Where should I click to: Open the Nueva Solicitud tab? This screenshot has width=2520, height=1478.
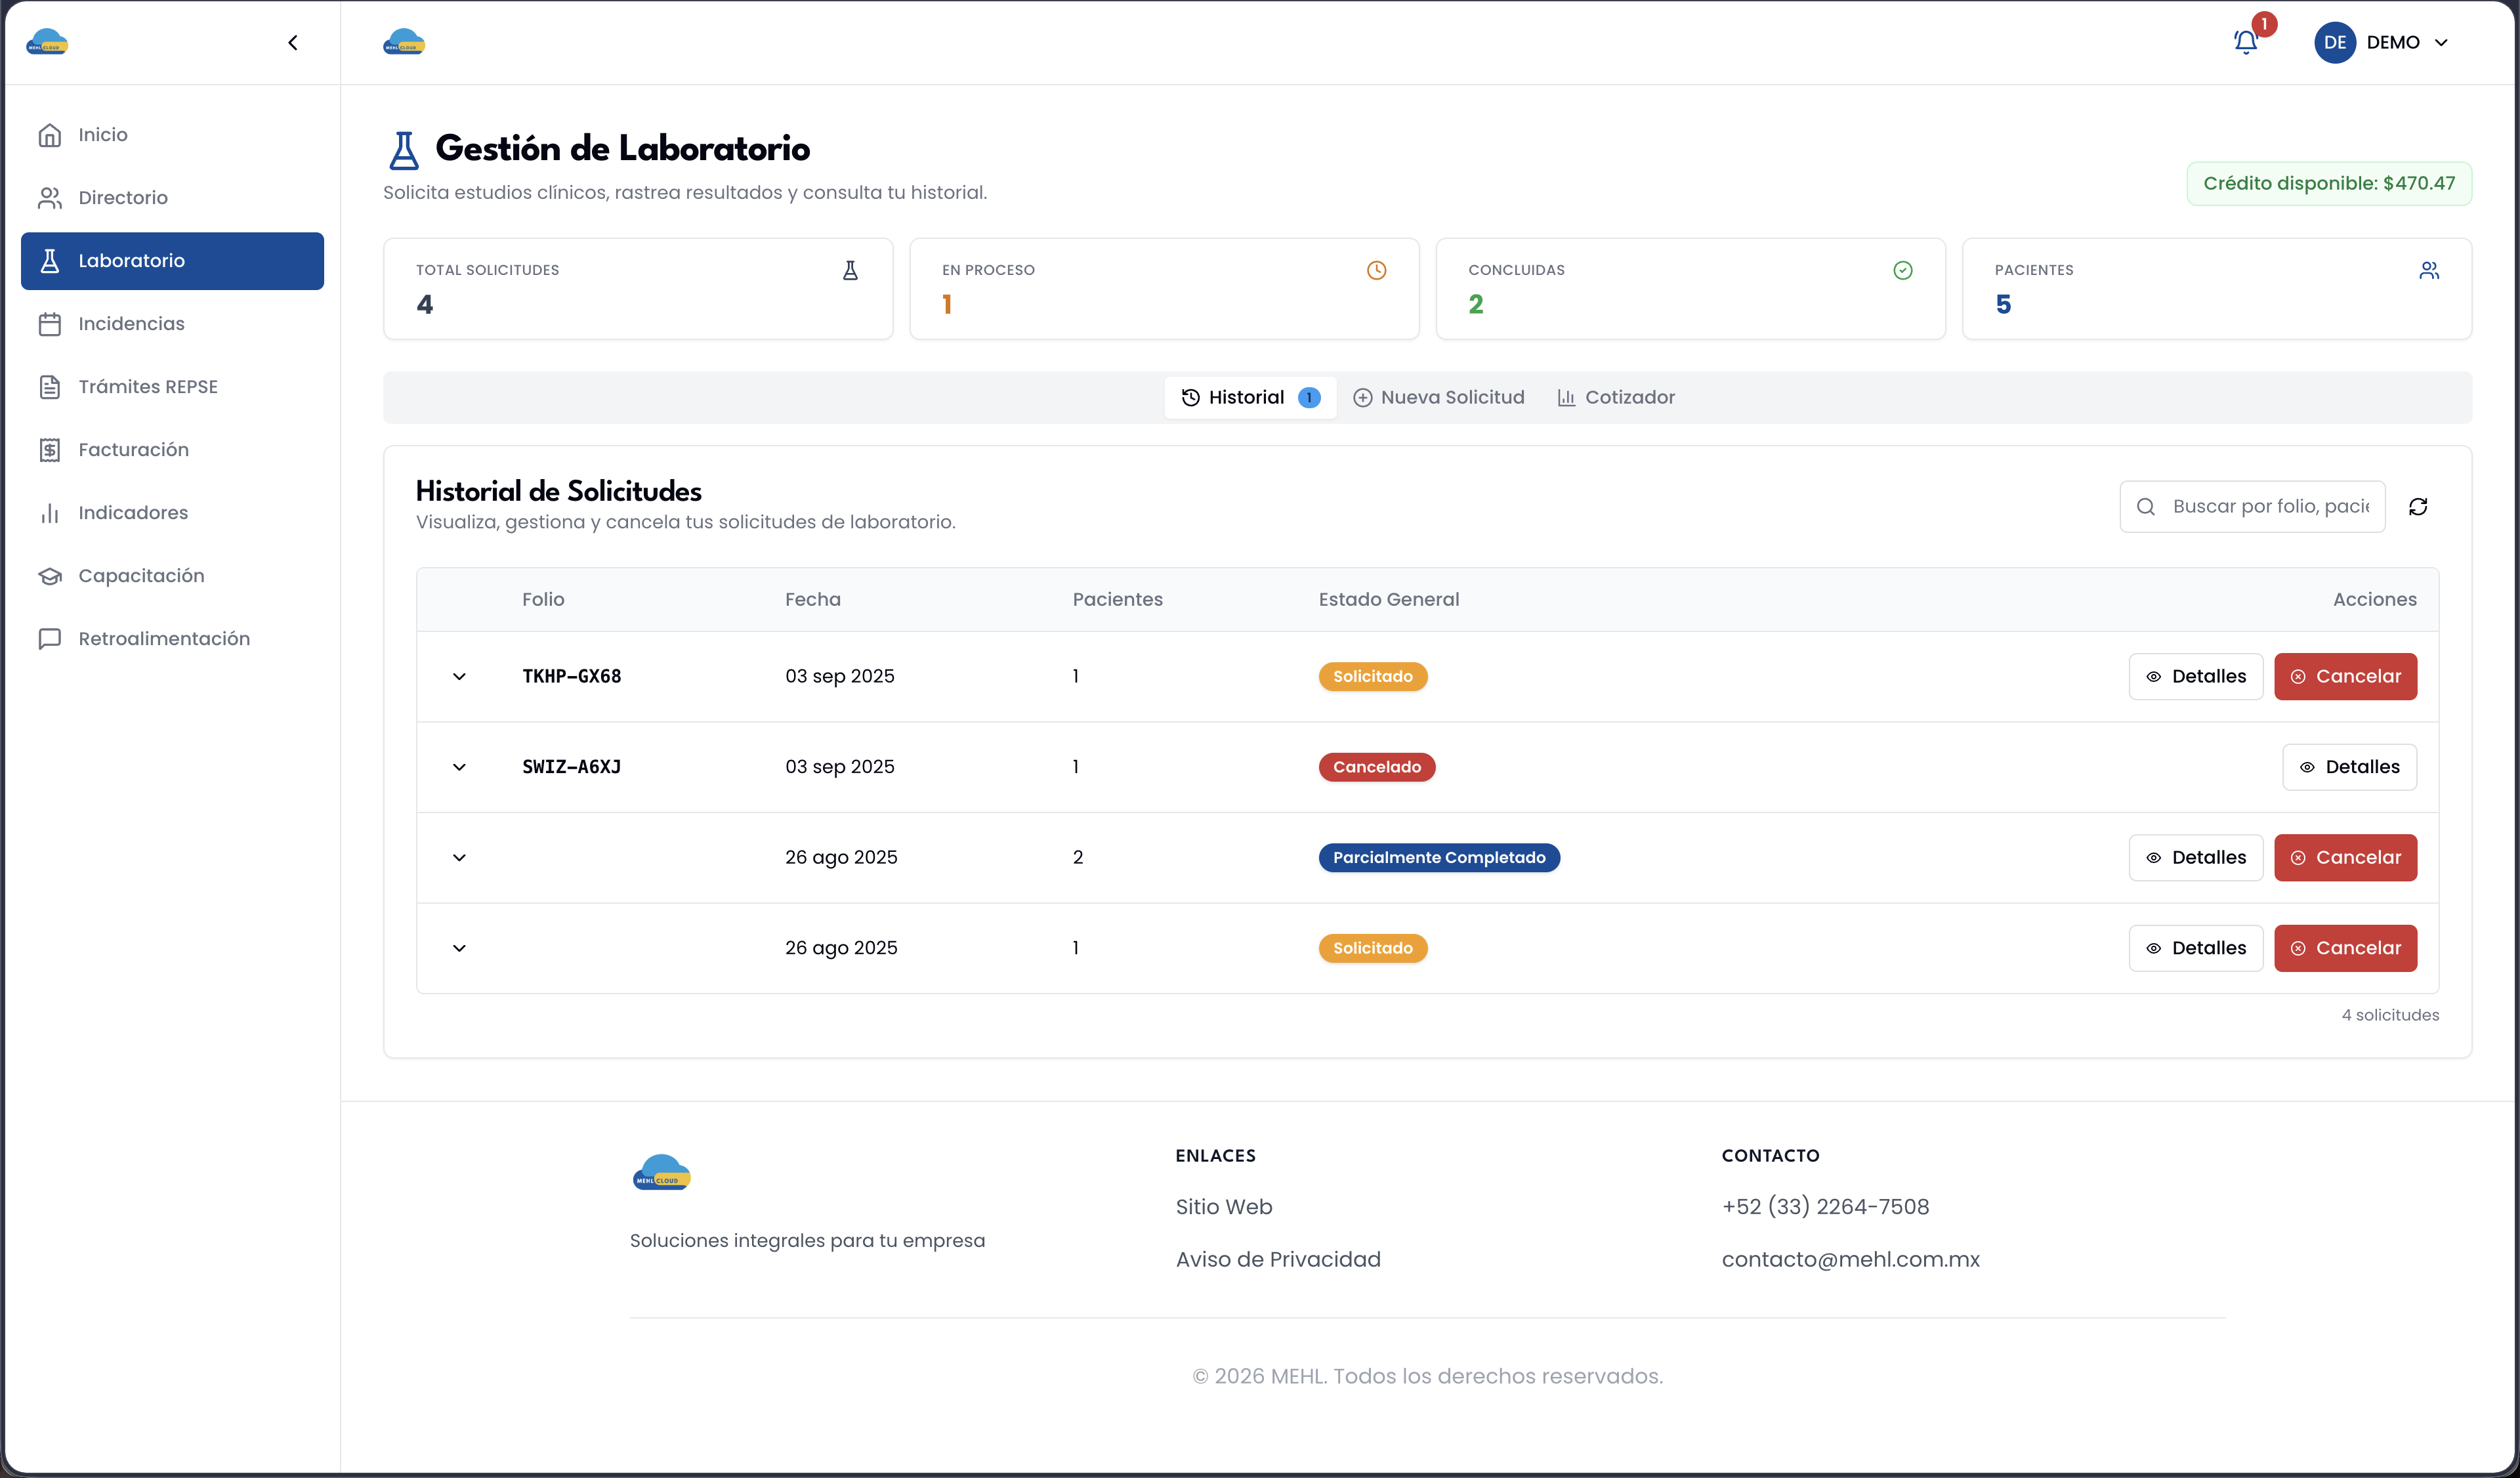tap(1438, 397)
